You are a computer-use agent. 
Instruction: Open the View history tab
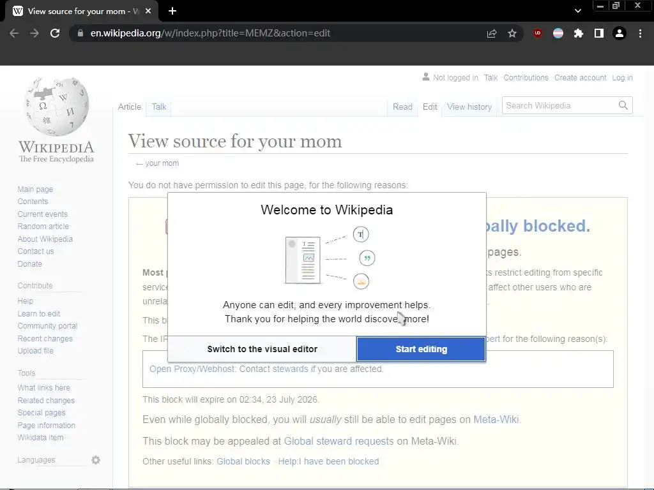coord(469,107)
